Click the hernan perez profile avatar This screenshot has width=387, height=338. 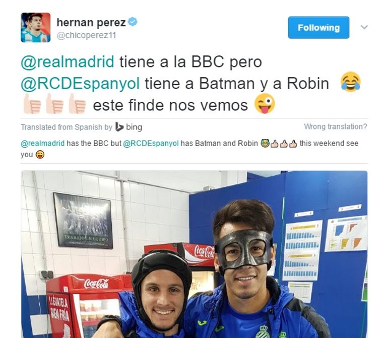pyautogui.click(x=36, y=27)
